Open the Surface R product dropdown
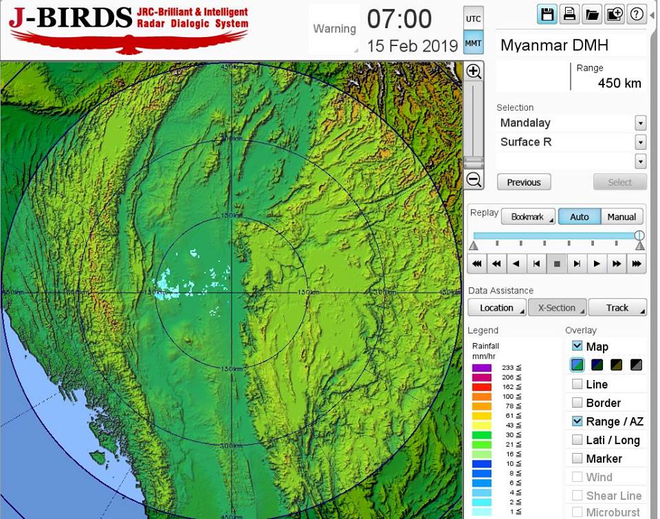Viewport: 660px width, 519px height. tap(640, 142)
